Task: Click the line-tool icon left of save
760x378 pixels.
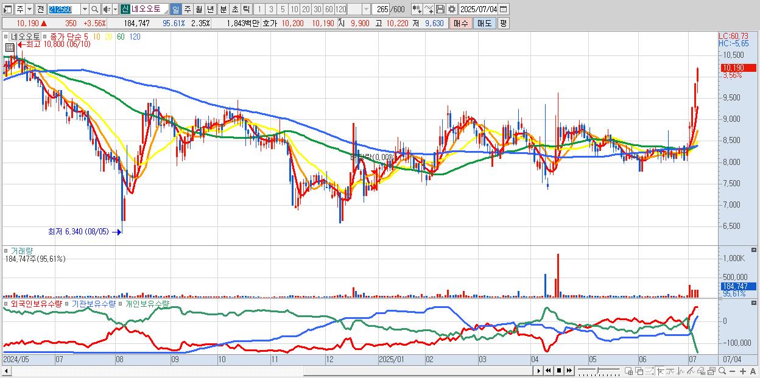Action: [x=429, y=9]
